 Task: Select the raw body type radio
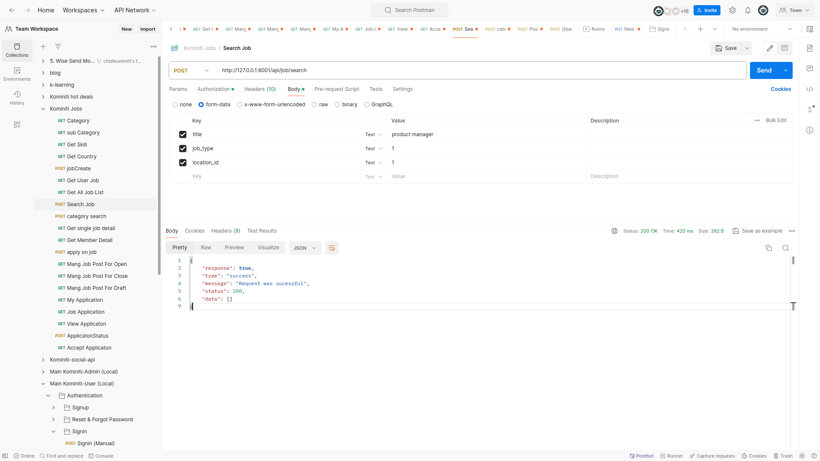314,105
